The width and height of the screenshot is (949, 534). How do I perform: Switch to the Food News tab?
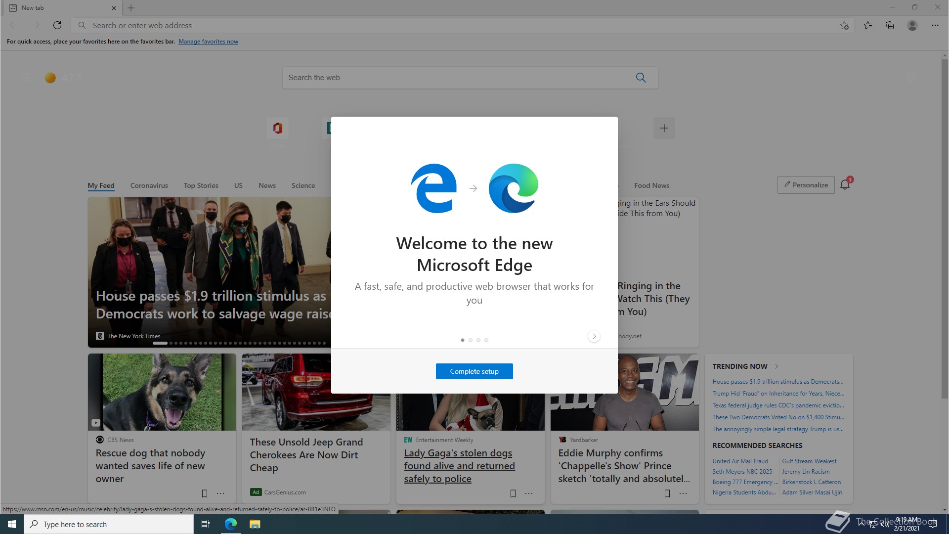[x=652, y=185]
